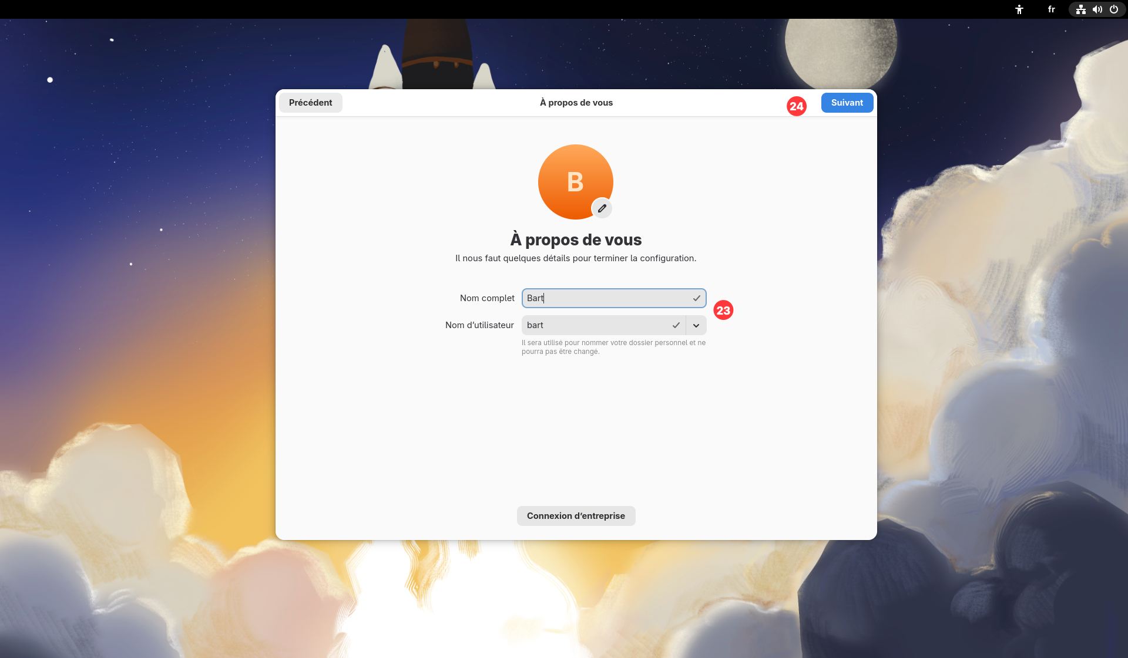
Task: Click the orange B avatar image
Action: click(571, 179)
